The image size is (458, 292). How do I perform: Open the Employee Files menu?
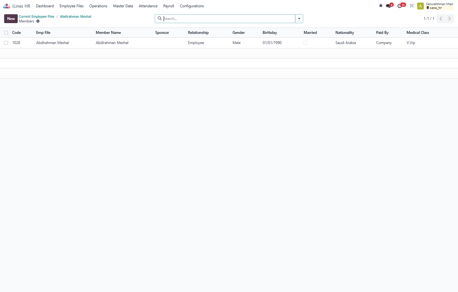(72, 6)
